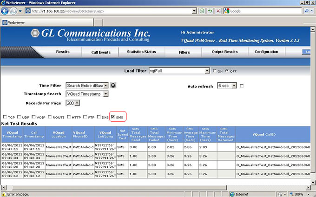Select the Load Filter ON radio button

click(x=215, y=71)
